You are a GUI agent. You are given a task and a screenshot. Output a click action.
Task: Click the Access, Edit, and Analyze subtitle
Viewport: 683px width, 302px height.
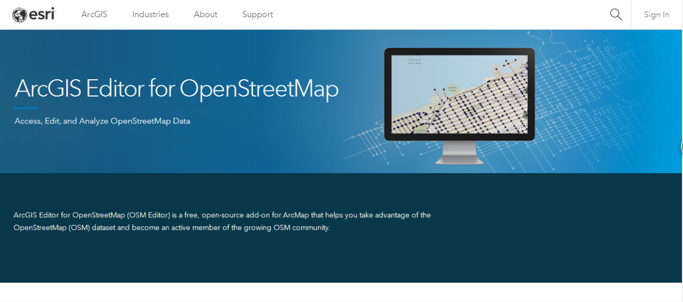(x=102, y=121)
